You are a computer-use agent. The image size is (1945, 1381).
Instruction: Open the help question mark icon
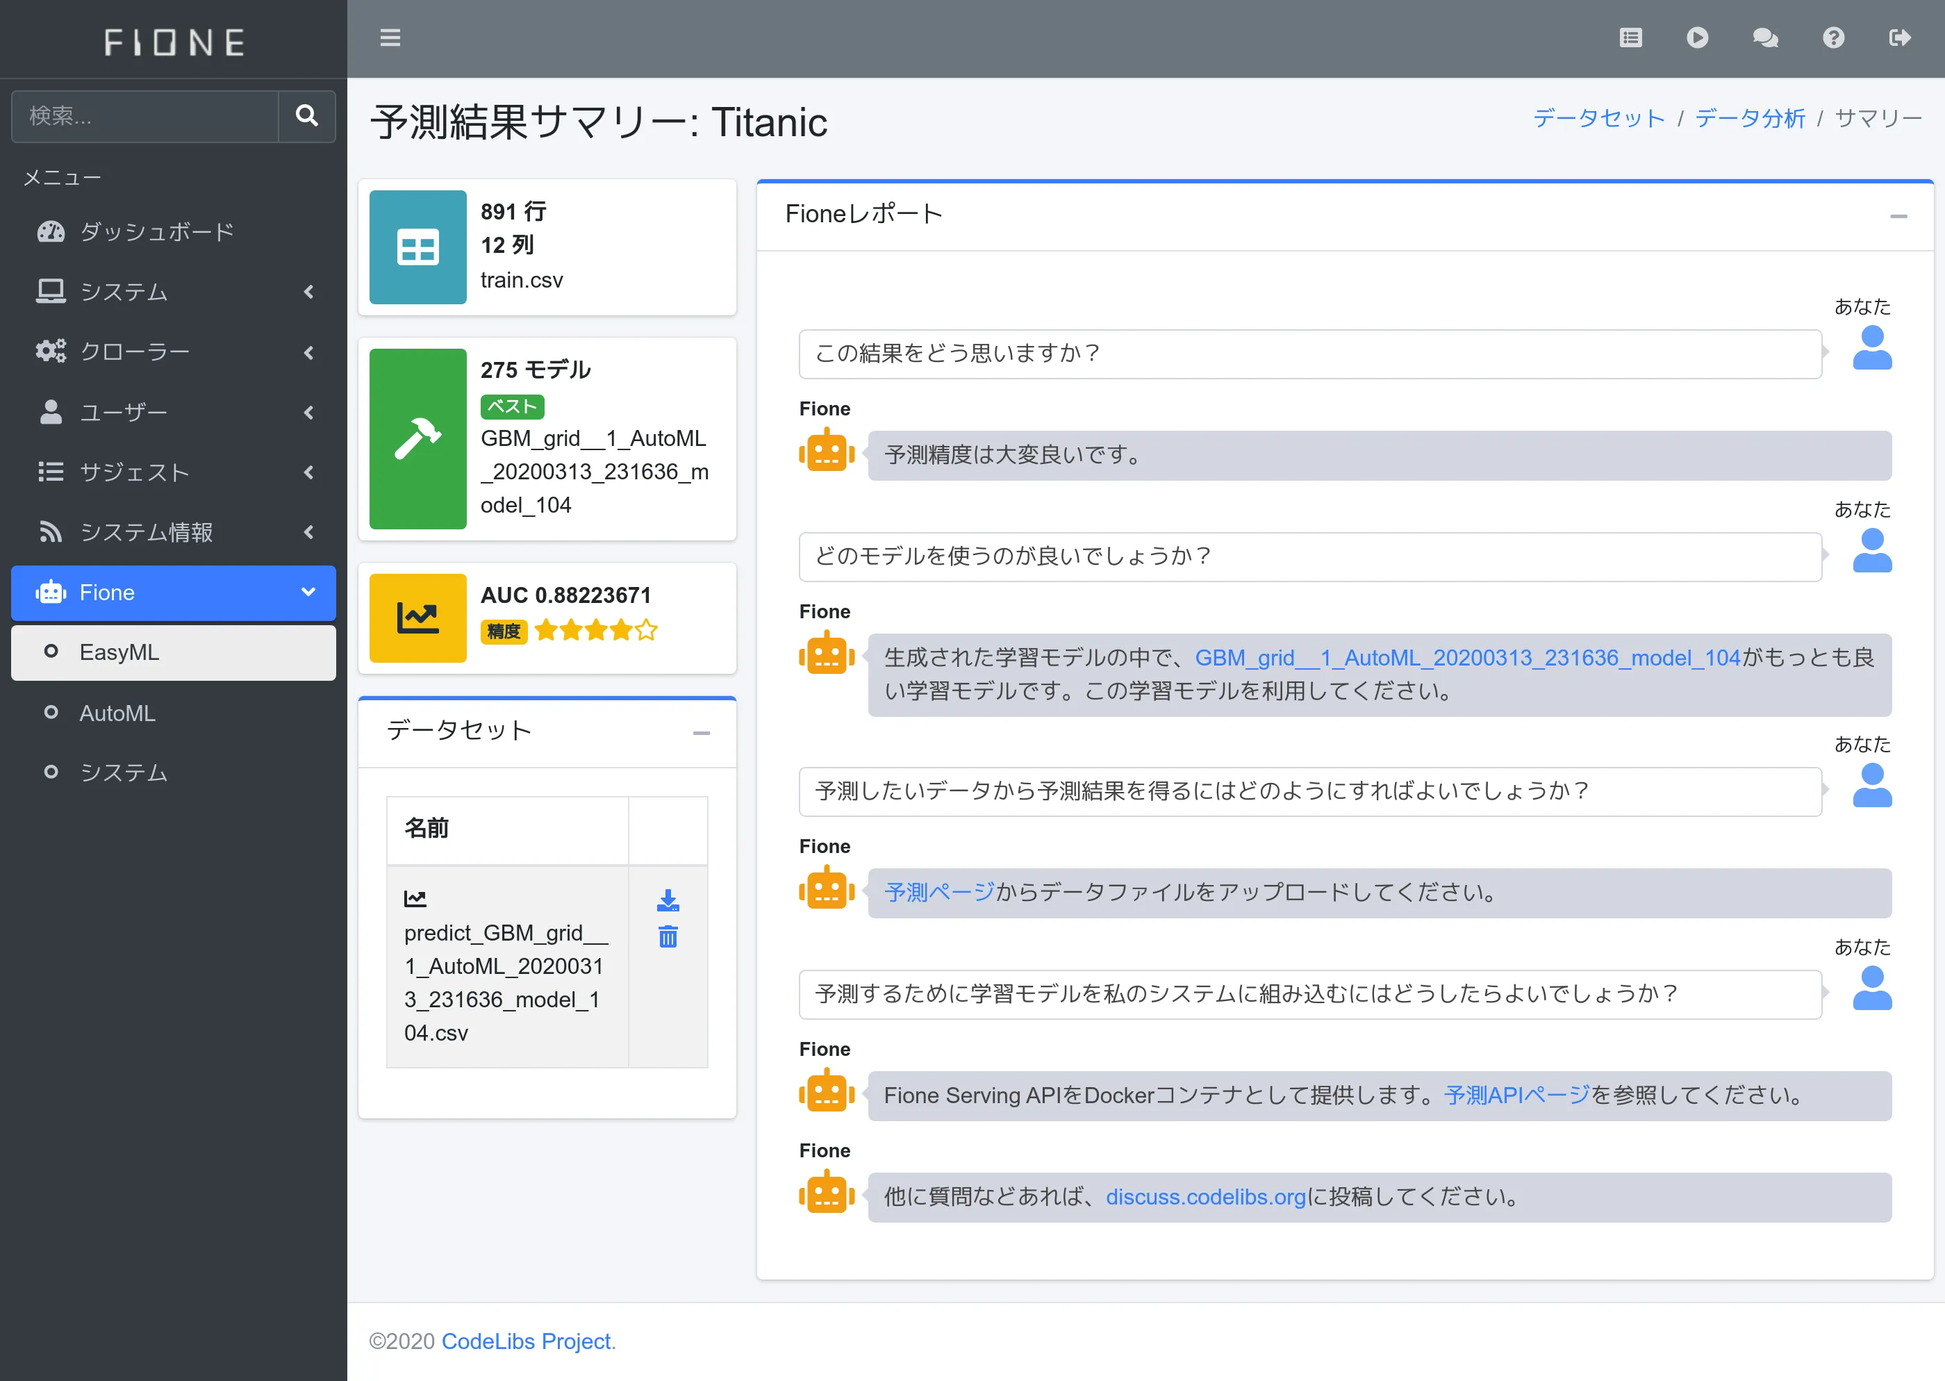[x=1834, y=38]
